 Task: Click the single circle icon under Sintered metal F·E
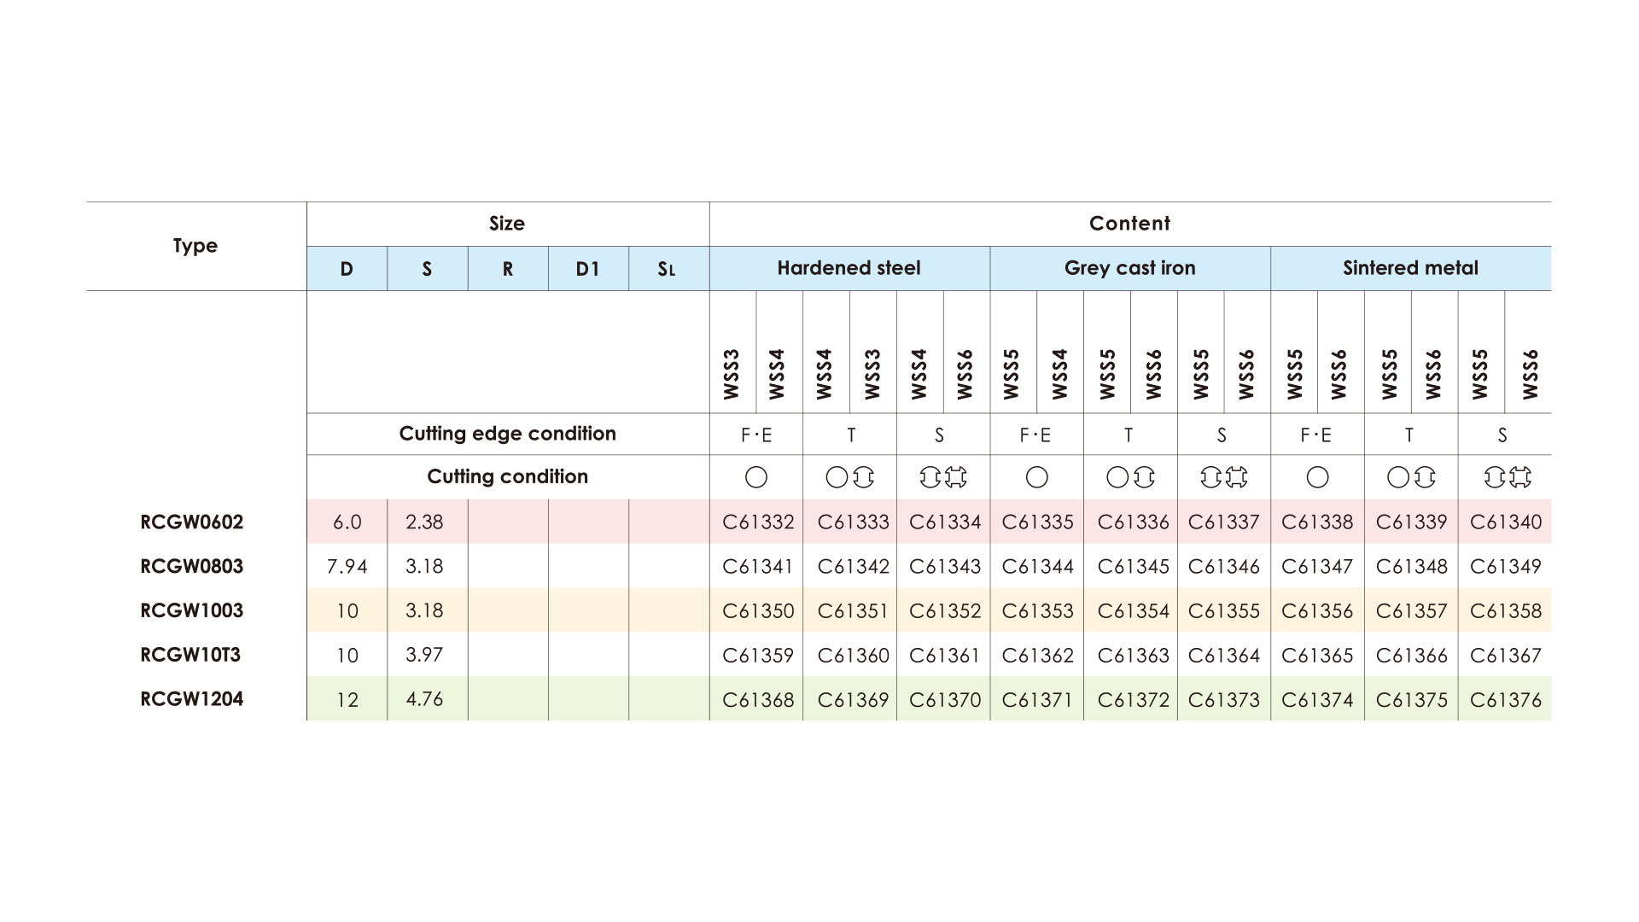click(1318, 477)
